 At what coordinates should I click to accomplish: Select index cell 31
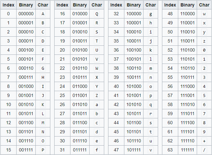(62, 150)
